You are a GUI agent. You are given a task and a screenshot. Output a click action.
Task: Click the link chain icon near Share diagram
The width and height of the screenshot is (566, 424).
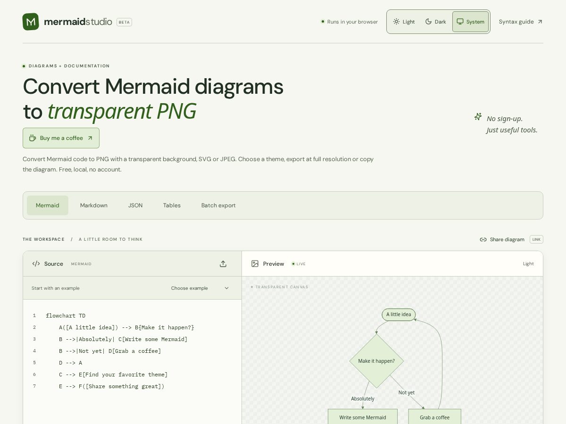pyautogui.click(x=483, y=239)
